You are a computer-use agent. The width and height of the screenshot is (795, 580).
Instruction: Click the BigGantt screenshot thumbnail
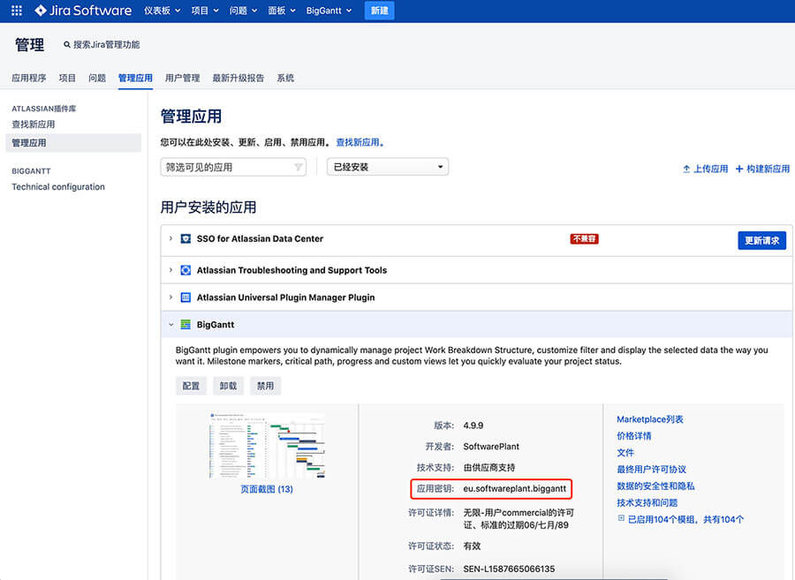267,446
